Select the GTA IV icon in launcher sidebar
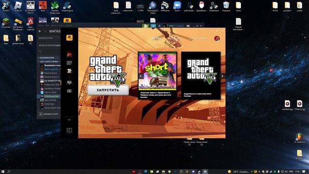 tap(69, 63)
